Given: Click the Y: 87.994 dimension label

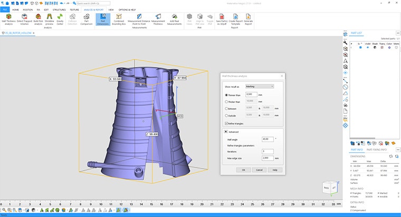Looking at the screenshot, I should pyautogui.click(x=180, y=77).
